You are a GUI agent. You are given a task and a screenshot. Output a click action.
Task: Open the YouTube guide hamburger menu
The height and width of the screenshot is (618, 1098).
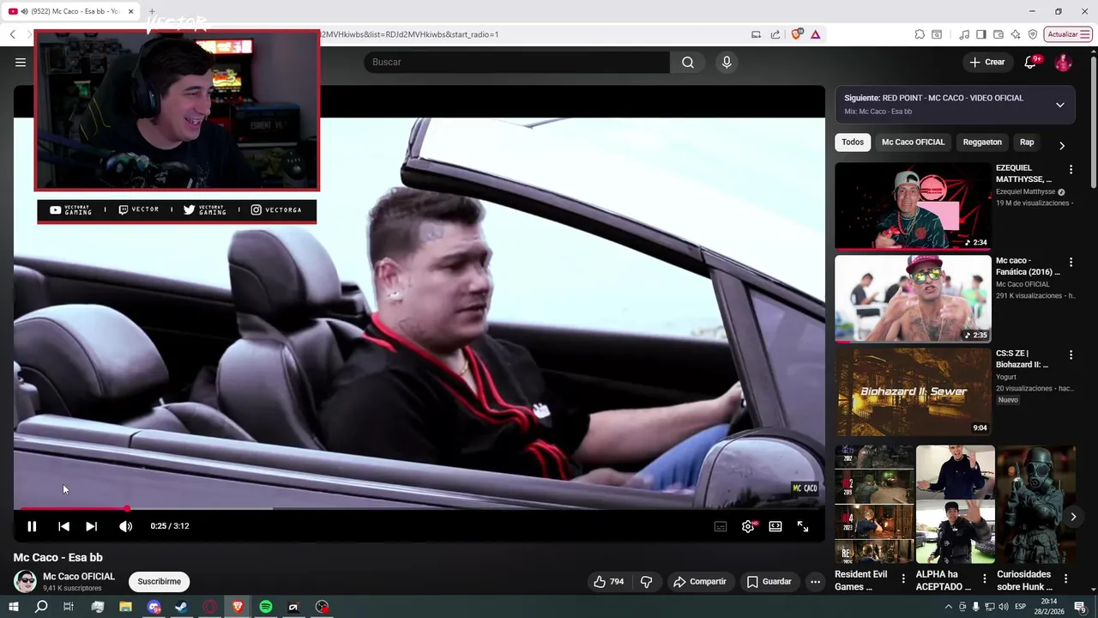coord(21,62)
